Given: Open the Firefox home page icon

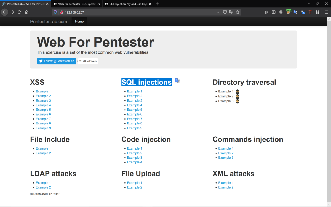Looking at the screenshot, I should point(27,12).
